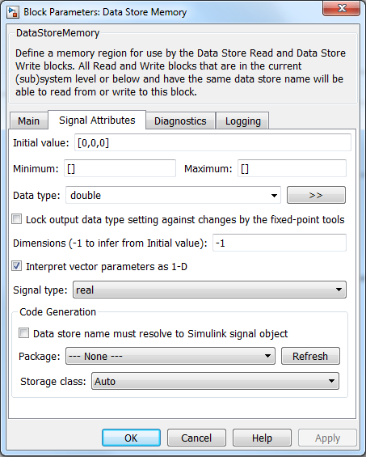
Task: Click the Help button
Action: coord(262,438)
